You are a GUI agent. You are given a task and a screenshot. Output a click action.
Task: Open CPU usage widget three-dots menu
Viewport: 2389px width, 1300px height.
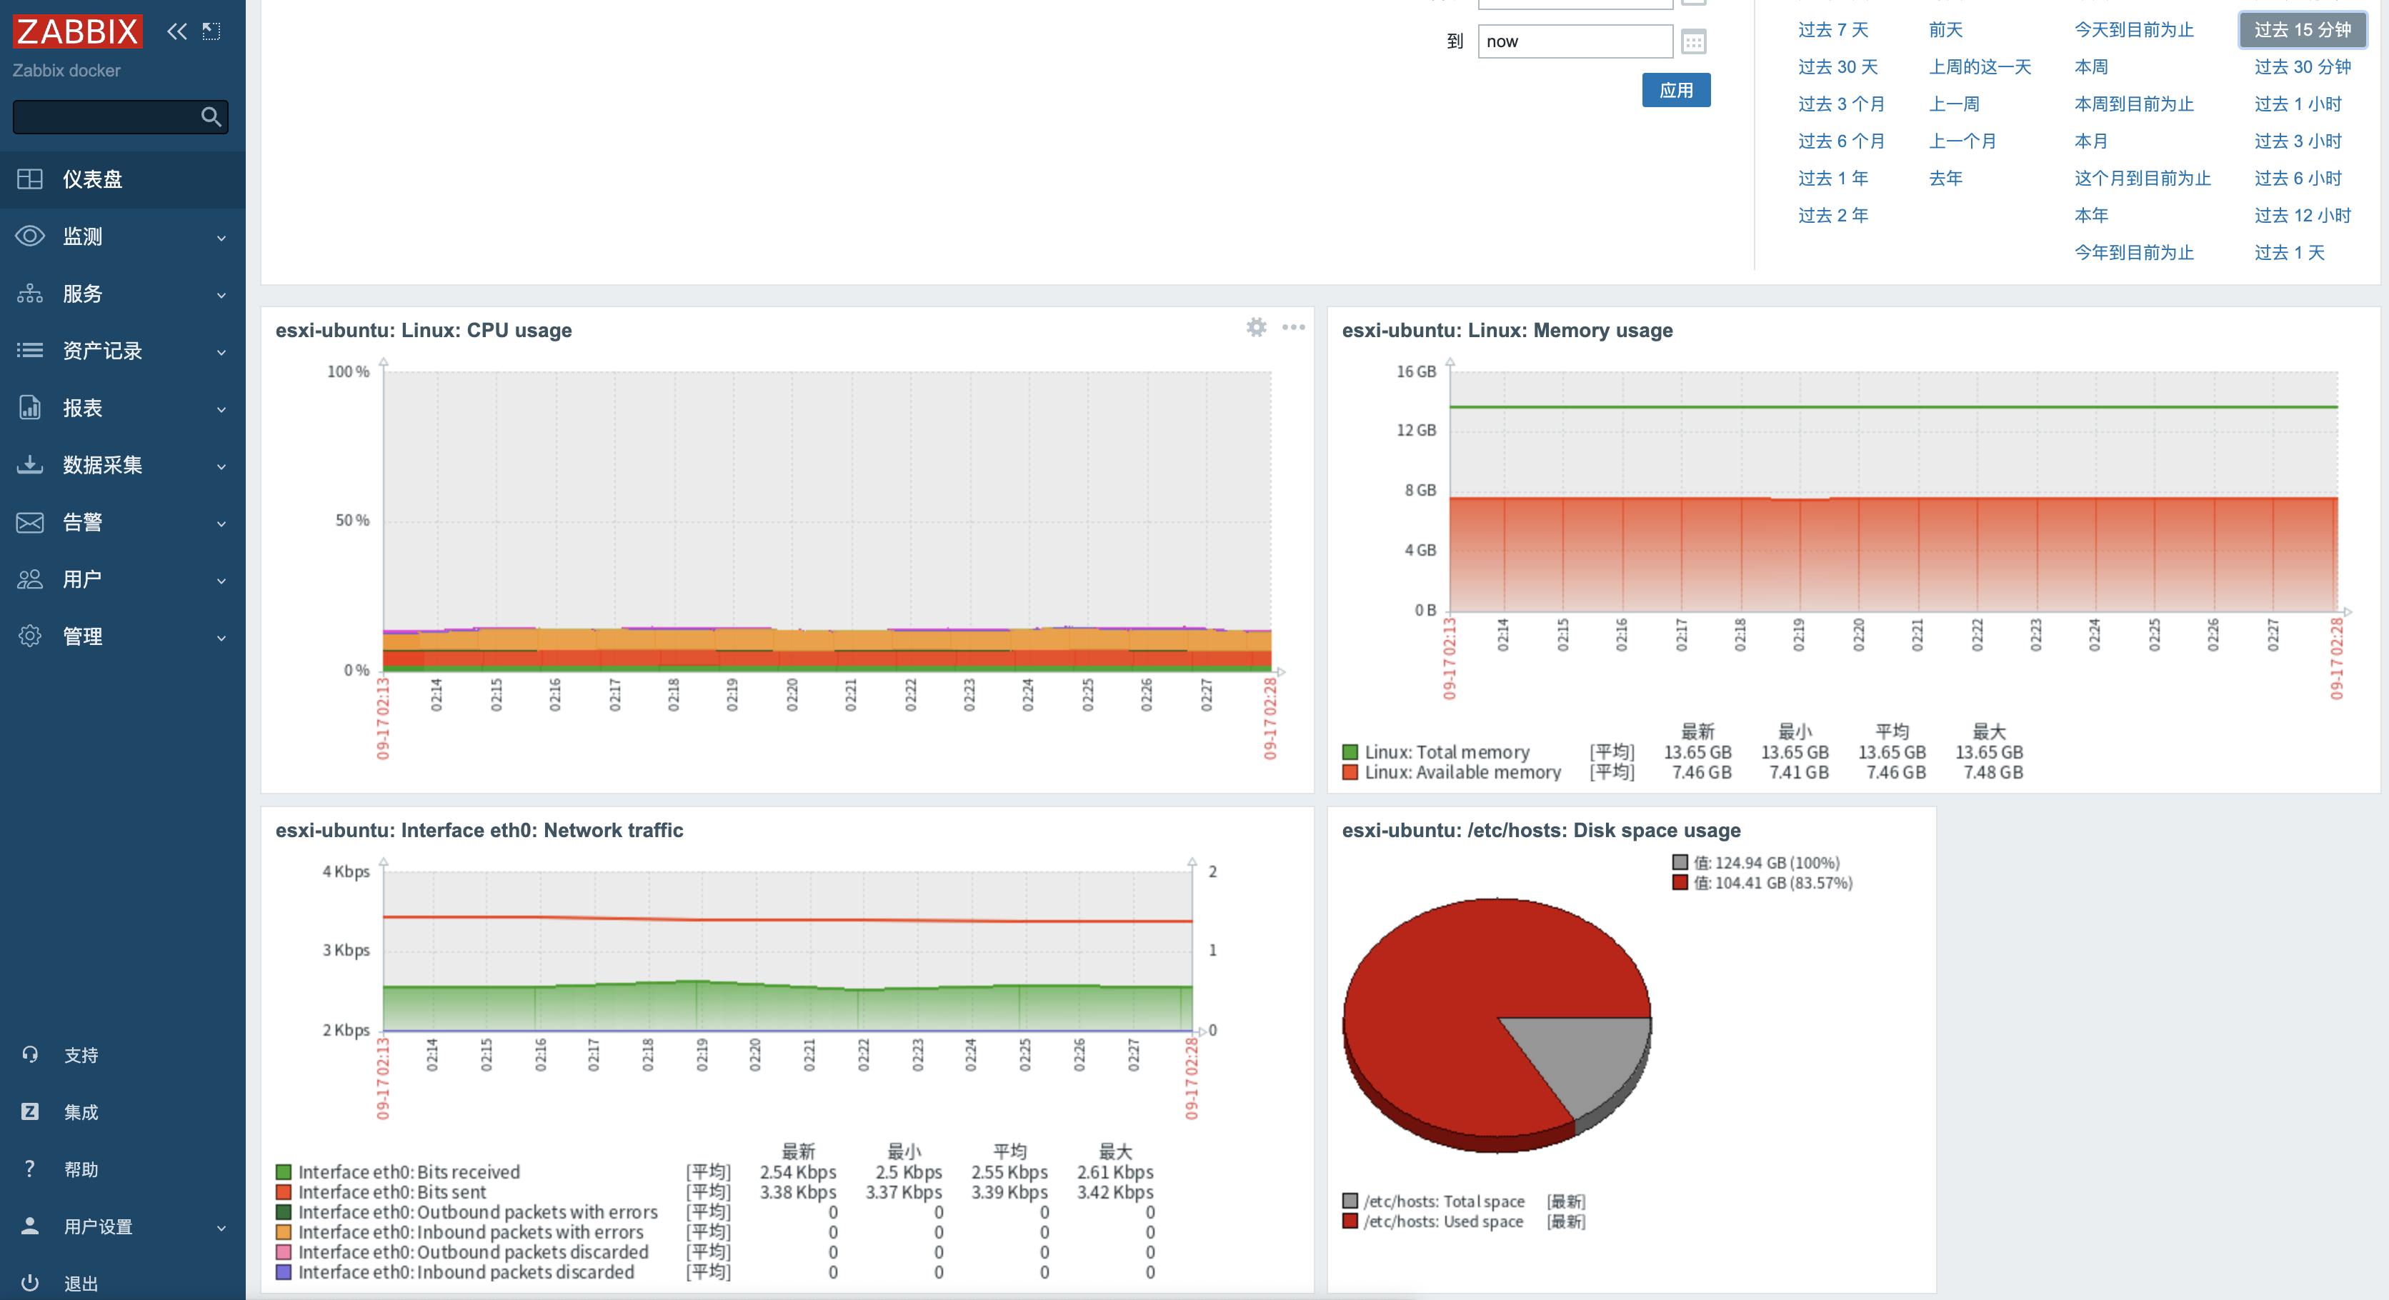coord(1293,327)
